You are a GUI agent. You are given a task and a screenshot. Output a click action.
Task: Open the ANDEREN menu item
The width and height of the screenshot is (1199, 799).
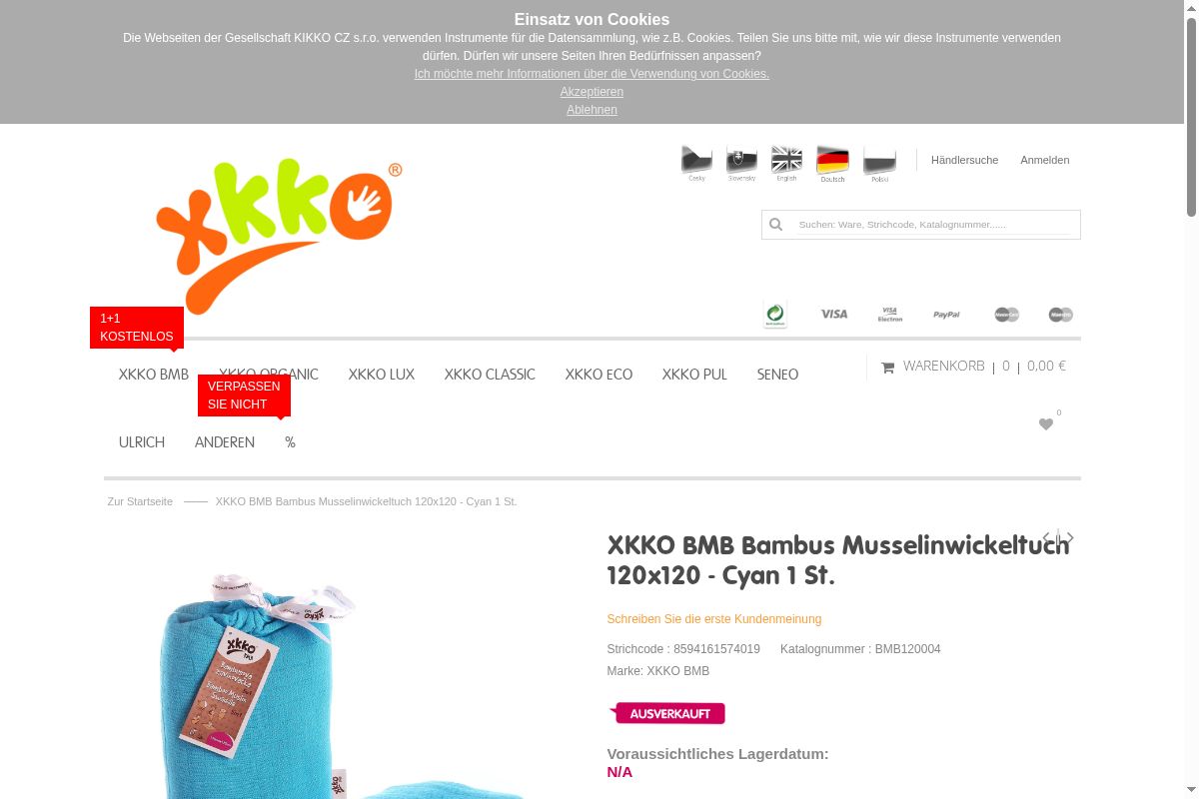225,442
